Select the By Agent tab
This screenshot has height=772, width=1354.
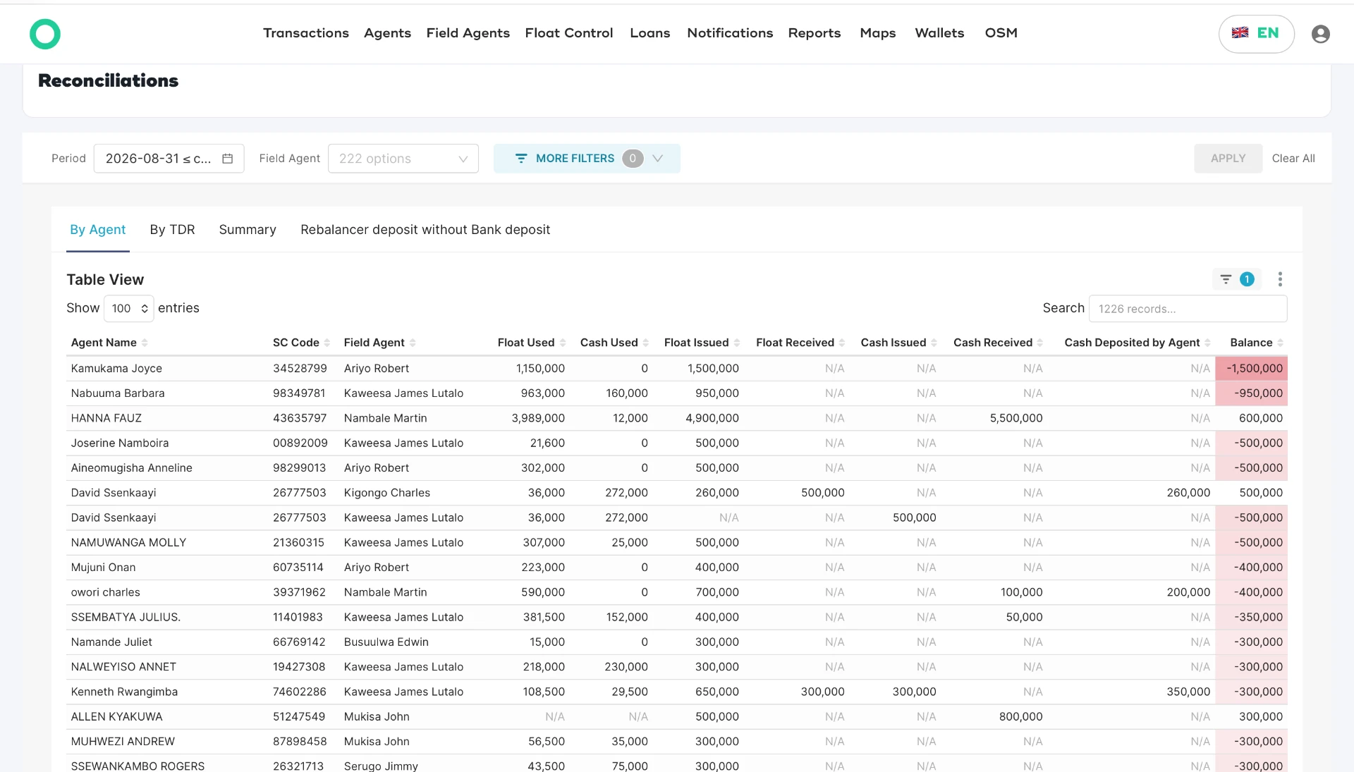pyautogui.click(x=97, y=230)
